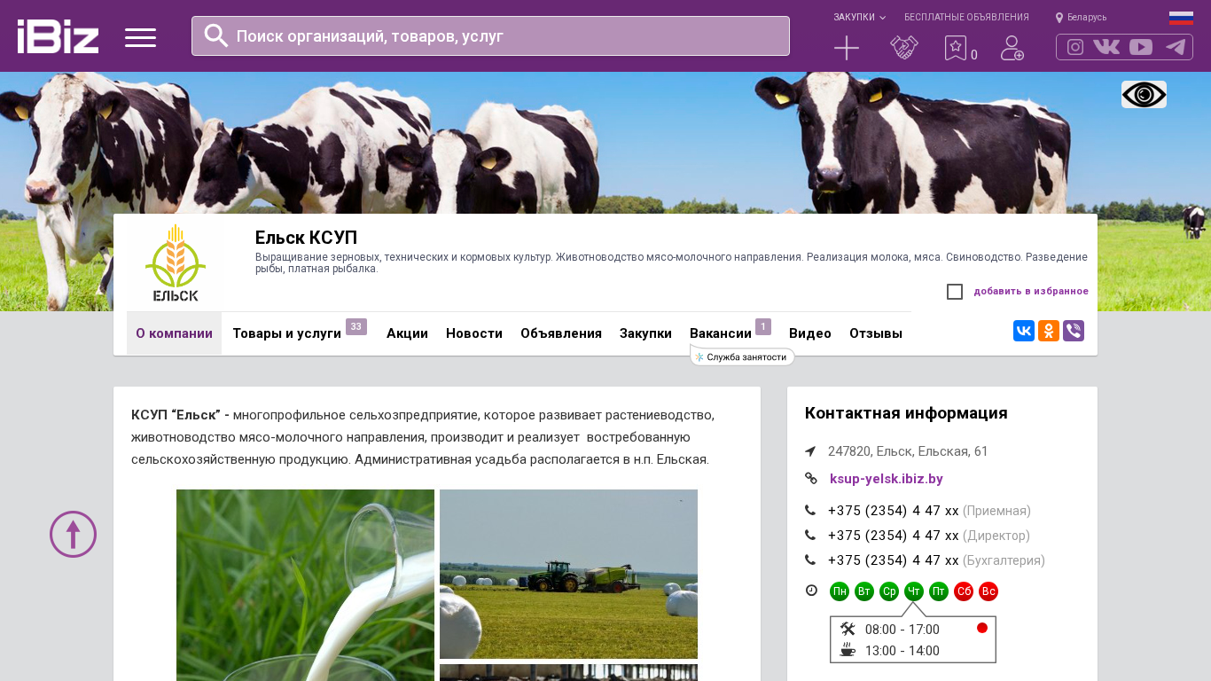Image resolution: width=1211 pixels, height=681 pixels.
Task: Select Monday (Пн) working day
Action: [840, 591]
